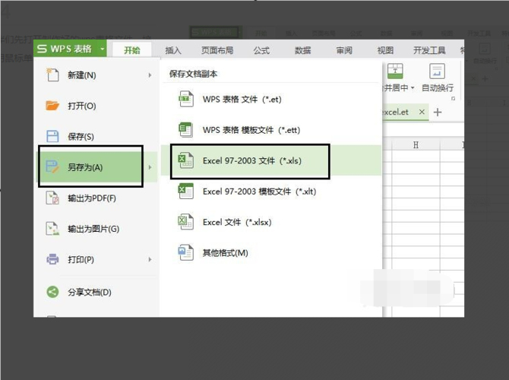This screenshot has height=380, width=509.
Task: Choose 保存(S) from the file menu
Action: click(x=96, y=136)
